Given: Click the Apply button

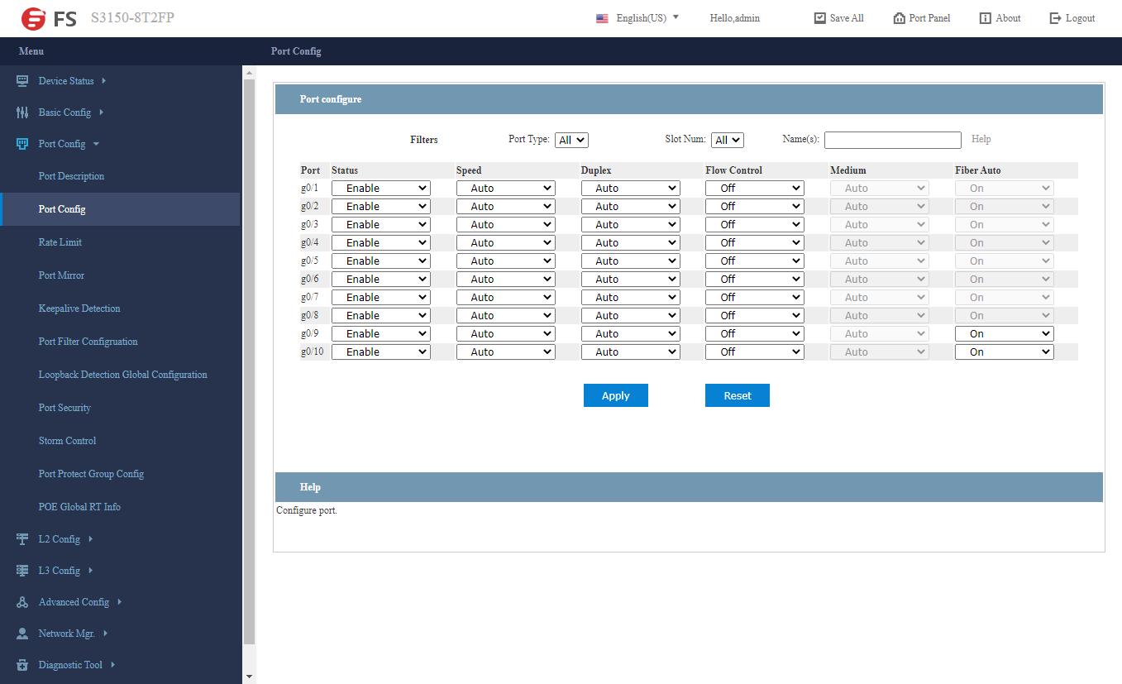Looking at the screenshot, I should 615,396.
